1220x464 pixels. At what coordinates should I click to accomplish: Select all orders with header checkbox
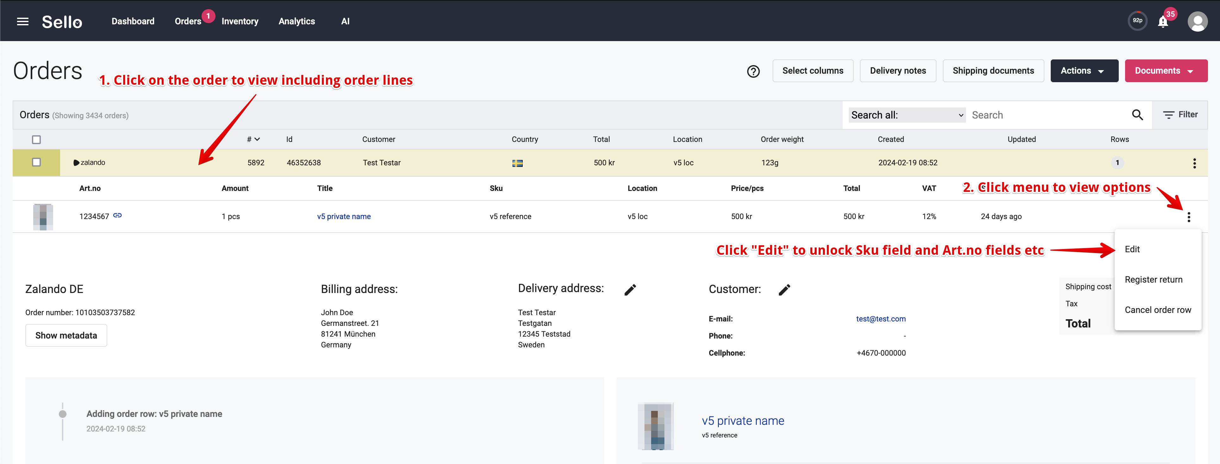coord(36,139)
